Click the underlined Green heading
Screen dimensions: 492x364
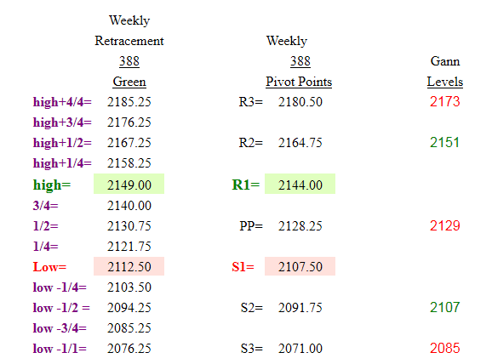click(x=129, y=82)
